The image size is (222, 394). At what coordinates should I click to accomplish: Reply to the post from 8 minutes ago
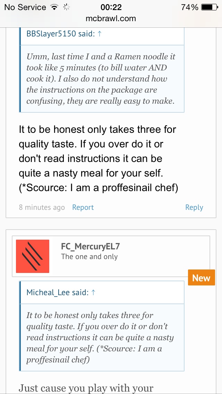click(194, 207)
